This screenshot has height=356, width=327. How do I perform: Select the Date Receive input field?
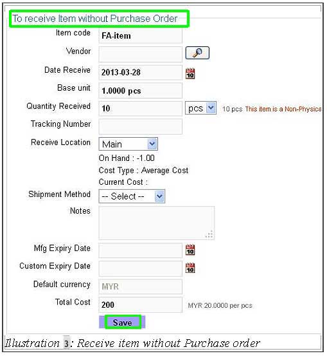(140, 73)
